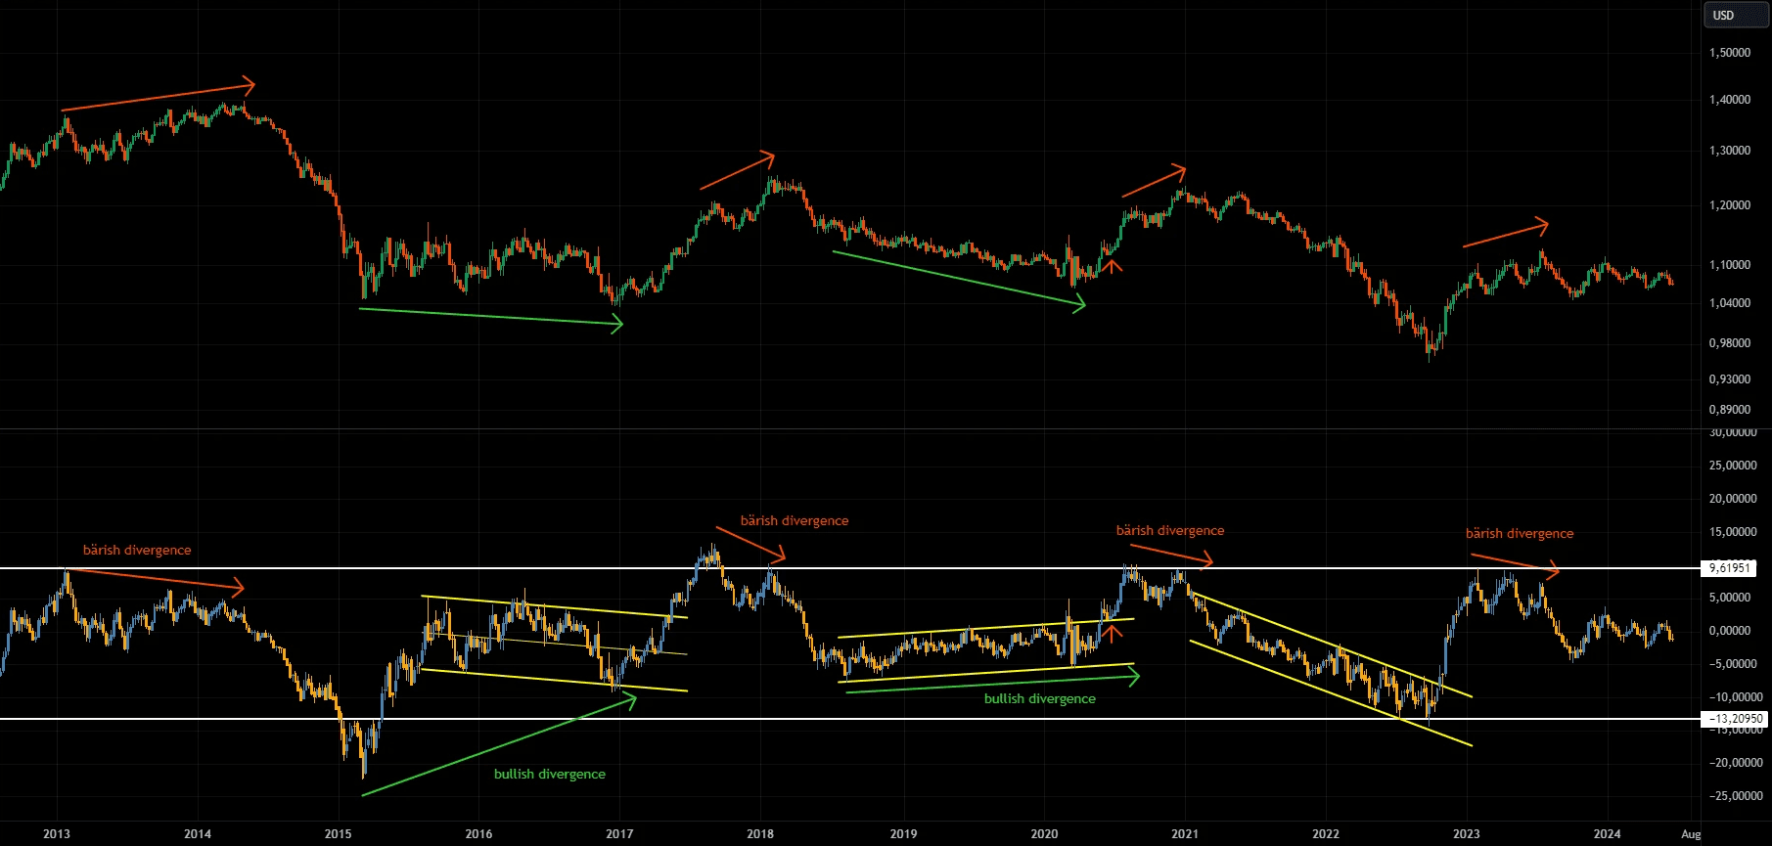The image size is (1772, 846).
Task: Click the 9,61951 price label
Action: pyautogui.click(x=1729, y=568)
